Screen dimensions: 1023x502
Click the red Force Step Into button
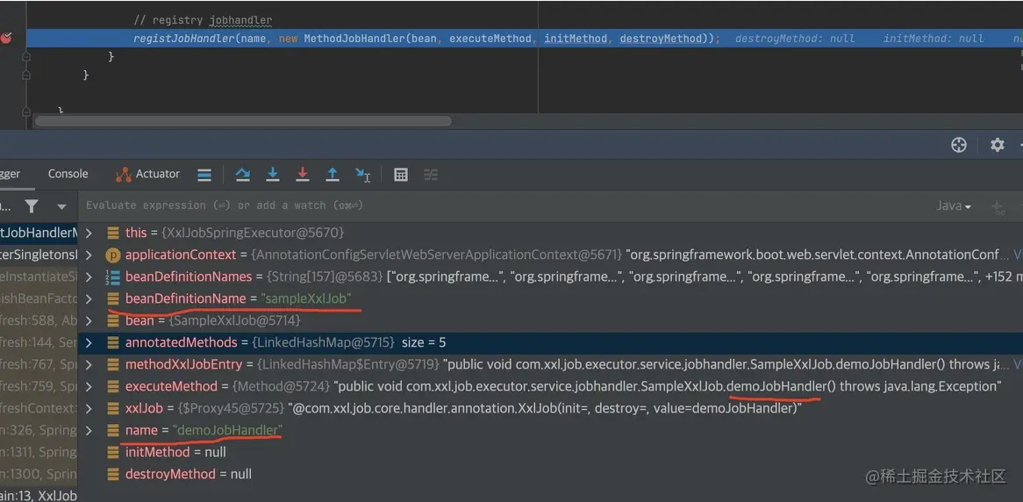[303, 175]
